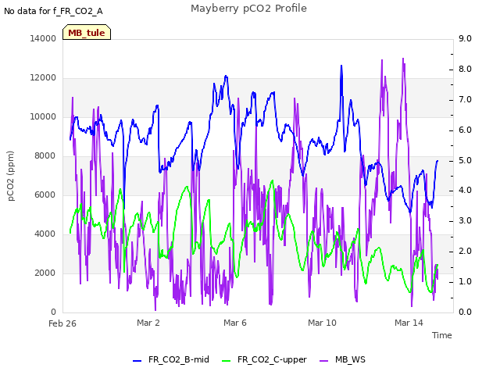Click the 4000 left axis value
The width and height of the screenshot is (500, 375).
pos(45,234)
